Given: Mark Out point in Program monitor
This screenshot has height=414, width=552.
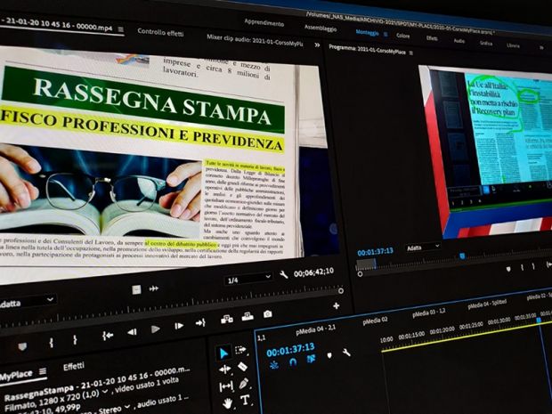Looking at the screenshot, I should (x=533, y=266).
